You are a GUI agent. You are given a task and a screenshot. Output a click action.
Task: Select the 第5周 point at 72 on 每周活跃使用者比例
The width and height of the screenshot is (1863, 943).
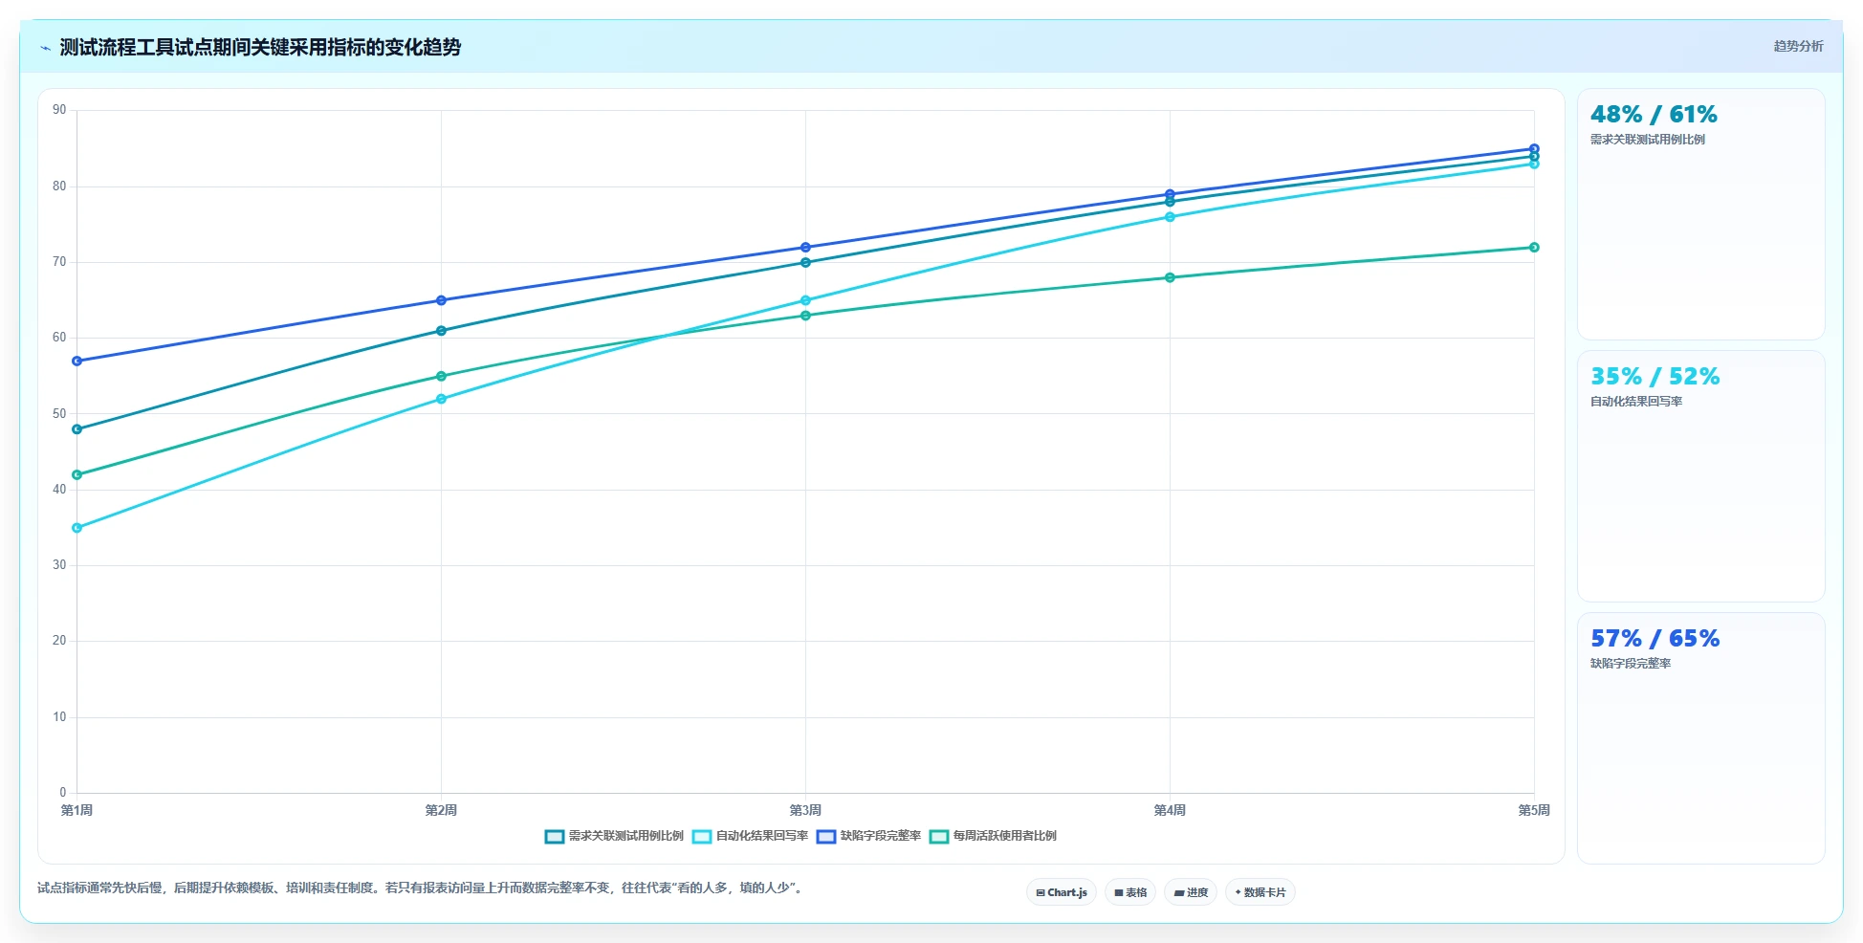(1534, 248)
